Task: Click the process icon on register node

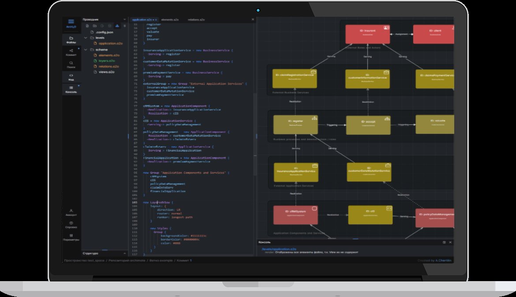Action: click(x=314, y=118)
